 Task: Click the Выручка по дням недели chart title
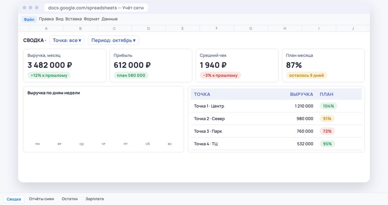[x=54, y=93]
